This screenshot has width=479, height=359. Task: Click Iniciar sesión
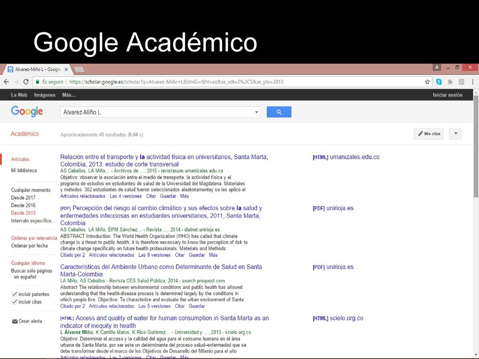448,95
